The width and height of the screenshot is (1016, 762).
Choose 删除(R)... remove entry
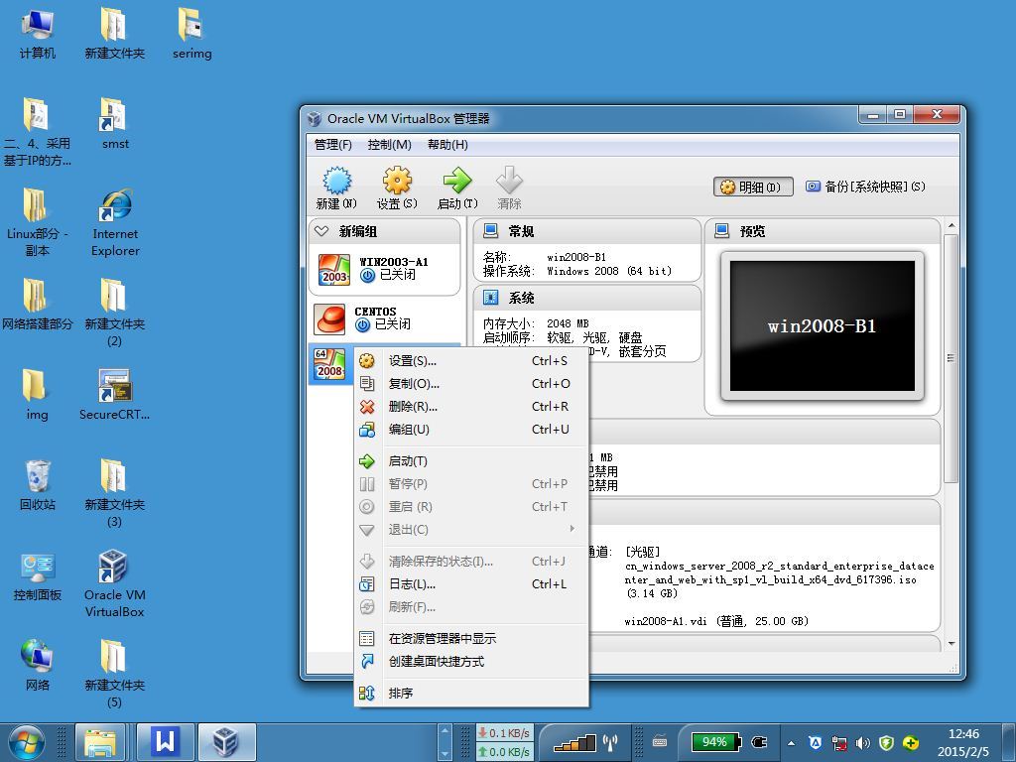click(471, 406)
